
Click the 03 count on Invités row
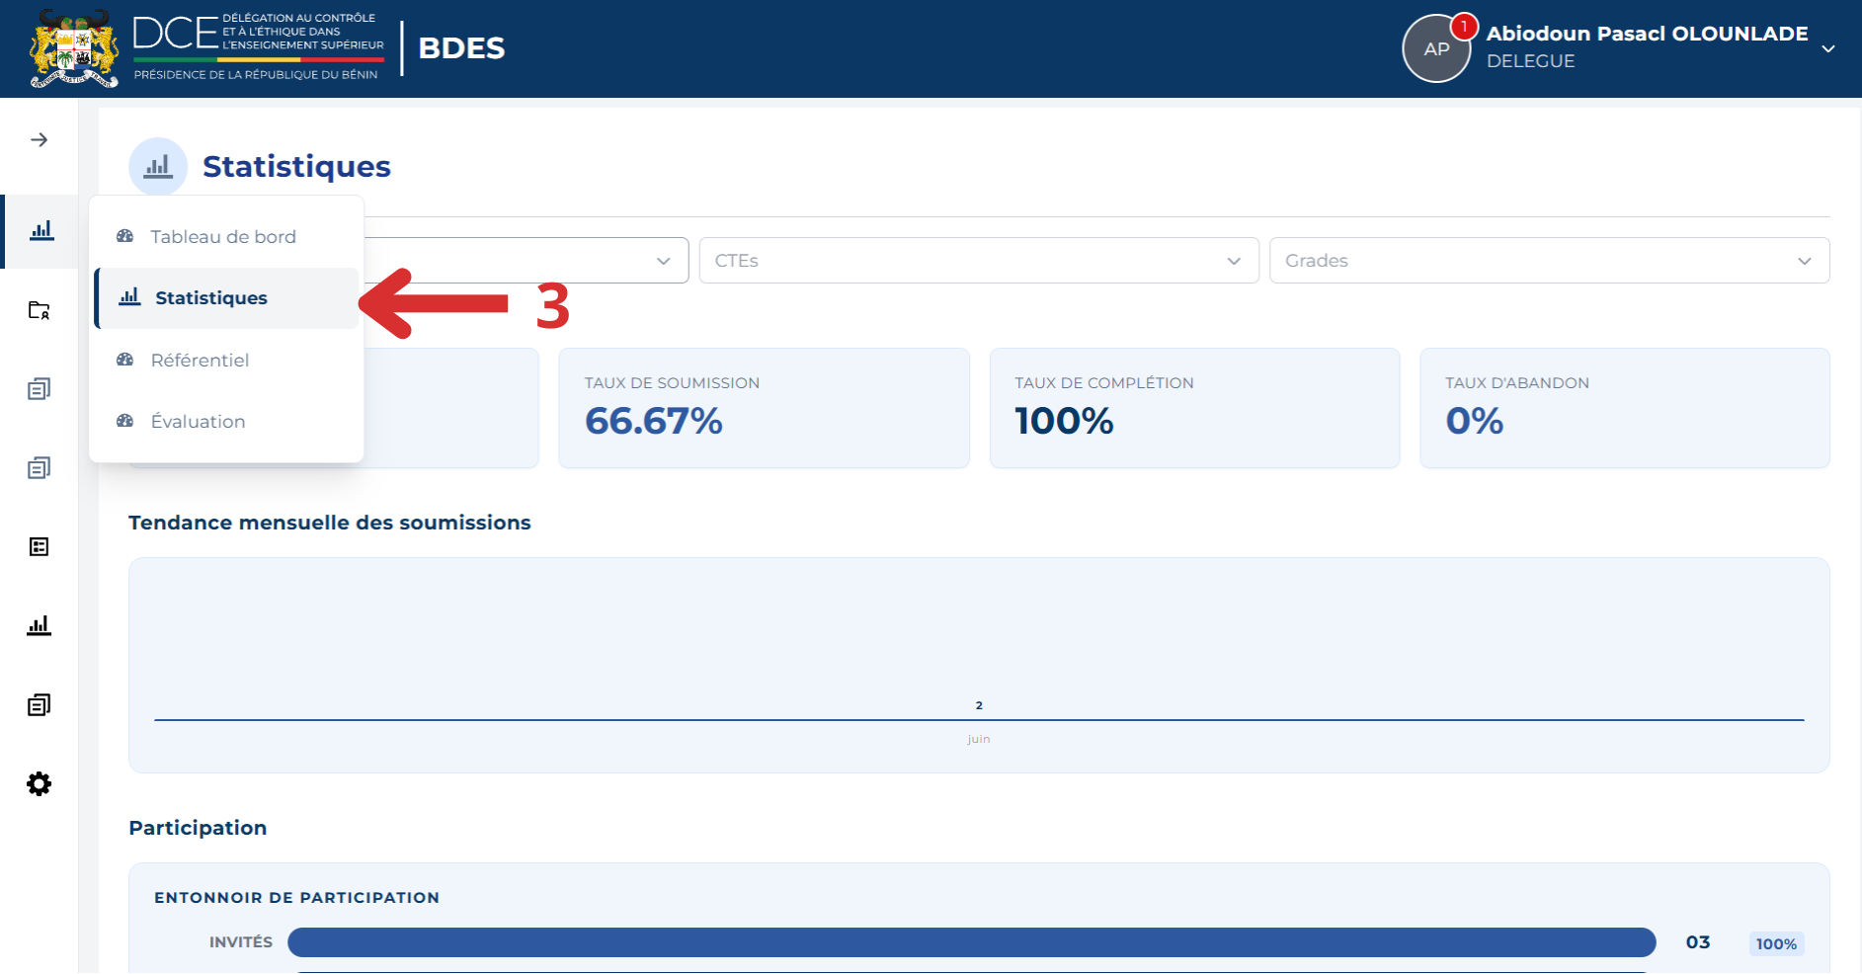point(1698,942)
